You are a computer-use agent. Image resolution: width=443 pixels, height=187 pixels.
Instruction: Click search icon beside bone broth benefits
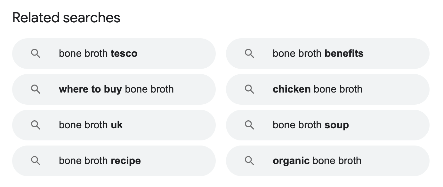coord(249,54)
